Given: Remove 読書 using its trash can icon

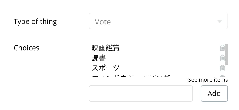Looking at the screenshot, I should click(x=222, y=58).
